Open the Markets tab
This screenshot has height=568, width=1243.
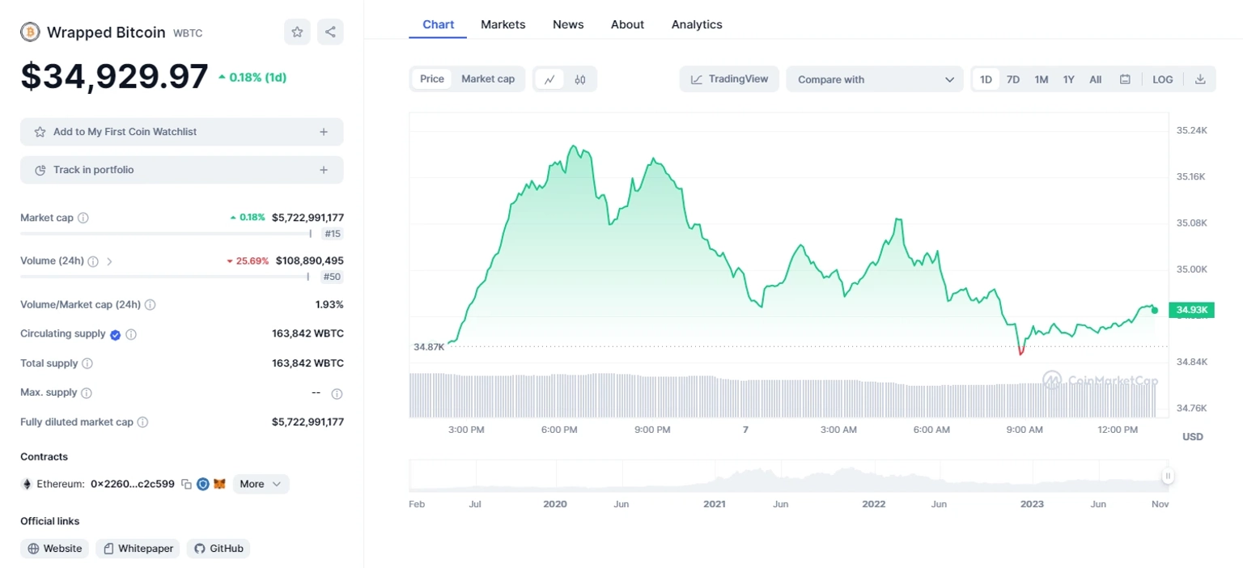click(503, 24)
